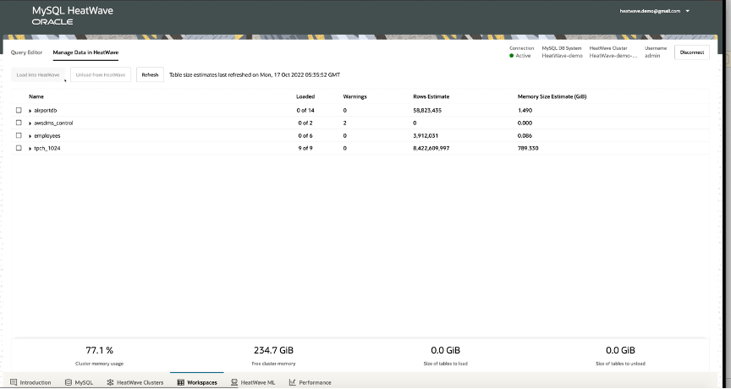Screen dimensions: 731x389
Task: Expand the airportdb schema row
Action: pyautogui.click(x=30, y=111)
